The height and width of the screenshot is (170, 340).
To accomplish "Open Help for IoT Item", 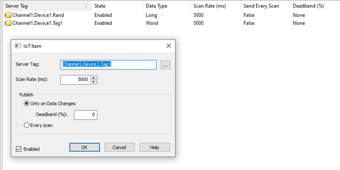I will (155, 147).
